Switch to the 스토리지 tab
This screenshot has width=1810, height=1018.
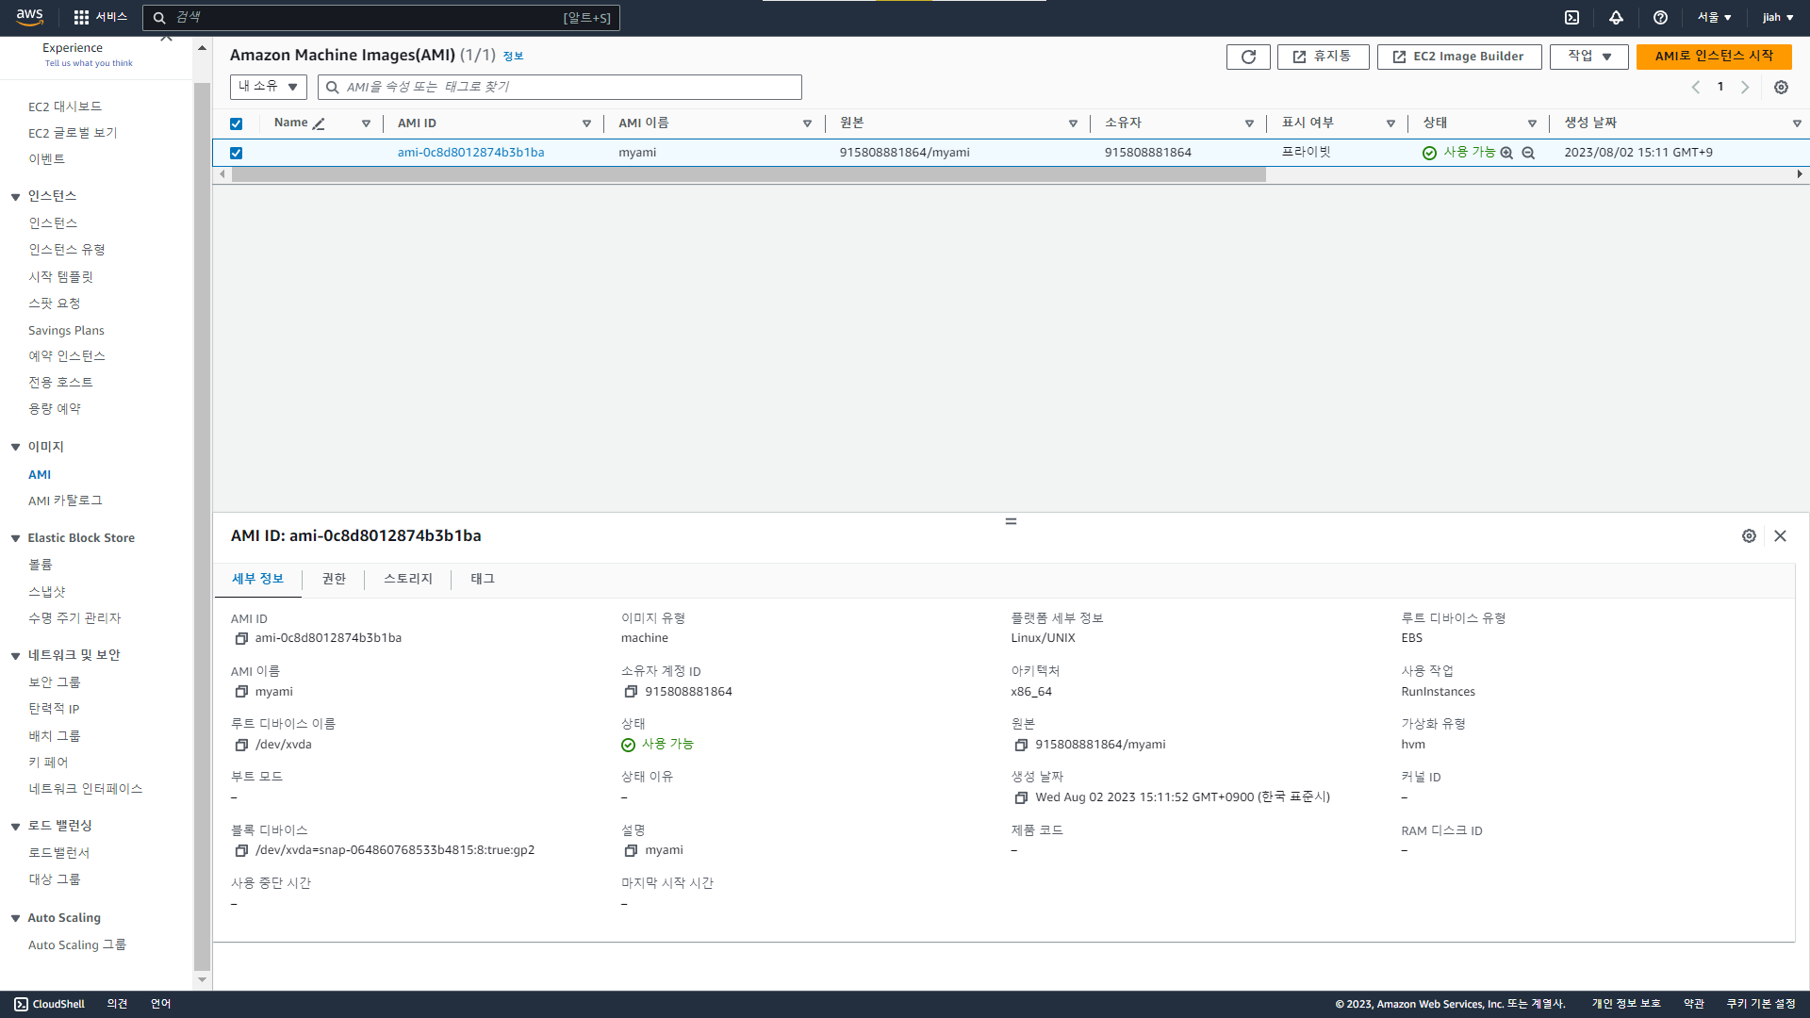407,579
